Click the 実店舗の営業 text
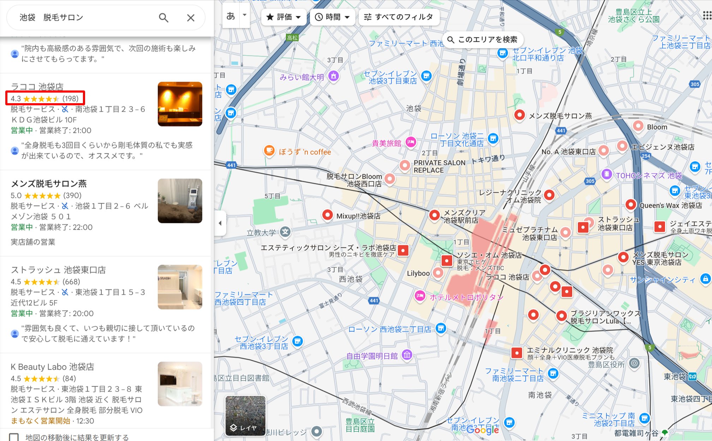Screen dimensions: 712x441 point(33,242)
